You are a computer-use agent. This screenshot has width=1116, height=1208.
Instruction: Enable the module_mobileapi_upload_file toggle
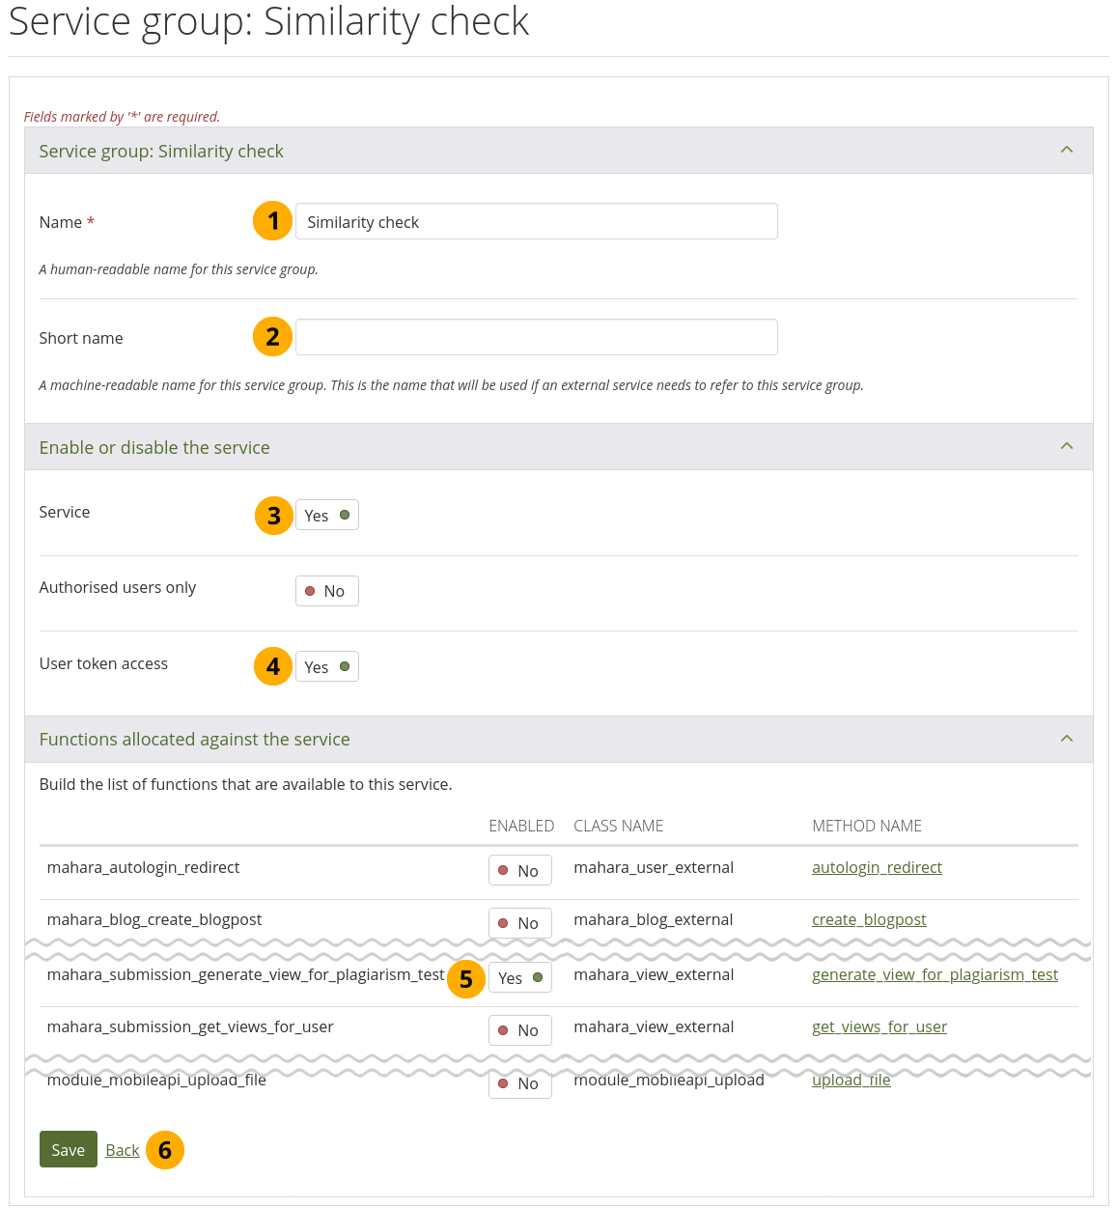coord(519,1084)
